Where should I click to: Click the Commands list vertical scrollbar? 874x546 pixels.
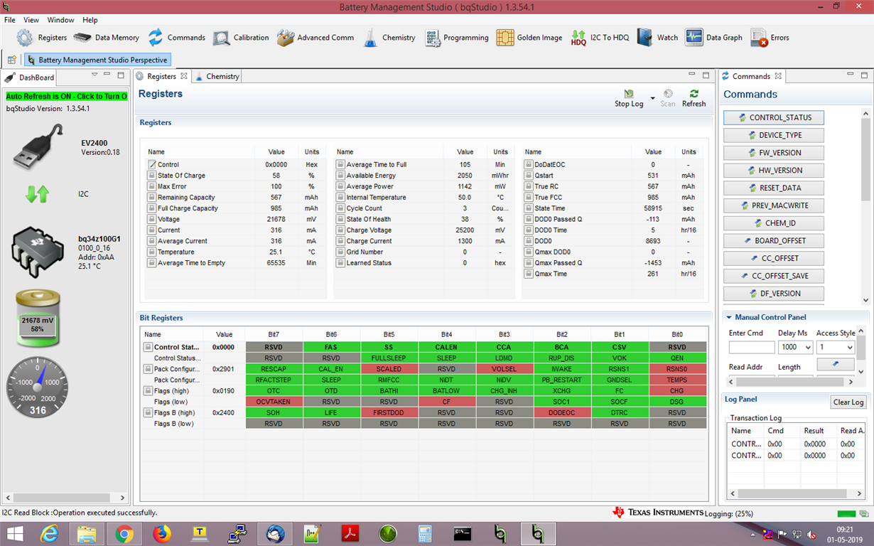point(865,206)
